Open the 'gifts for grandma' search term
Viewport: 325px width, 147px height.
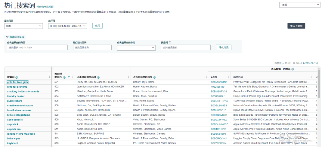17,87
